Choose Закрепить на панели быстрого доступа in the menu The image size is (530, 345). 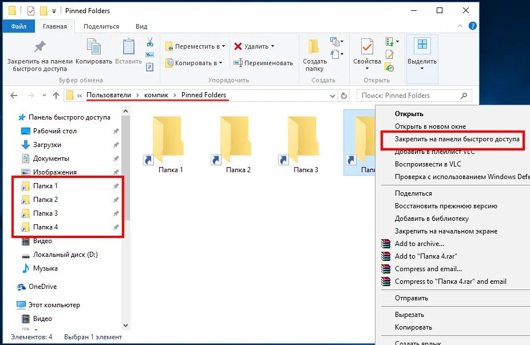pyautogui.click(x=457, y=139)
